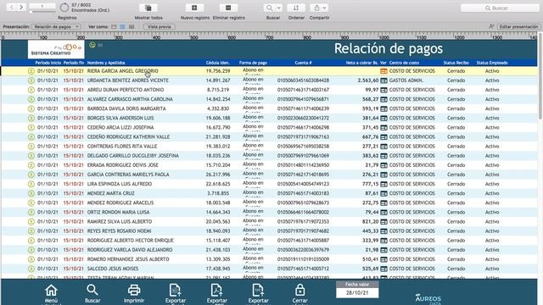Viewport: 543px width, 305px height.
Task: Click account number 01050603451603084428
Action: (x=303, y=80)
